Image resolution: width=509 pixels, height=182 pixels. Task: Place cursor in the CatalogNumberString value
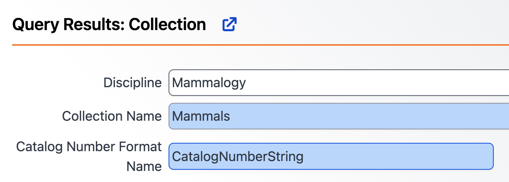click(237, 156)
